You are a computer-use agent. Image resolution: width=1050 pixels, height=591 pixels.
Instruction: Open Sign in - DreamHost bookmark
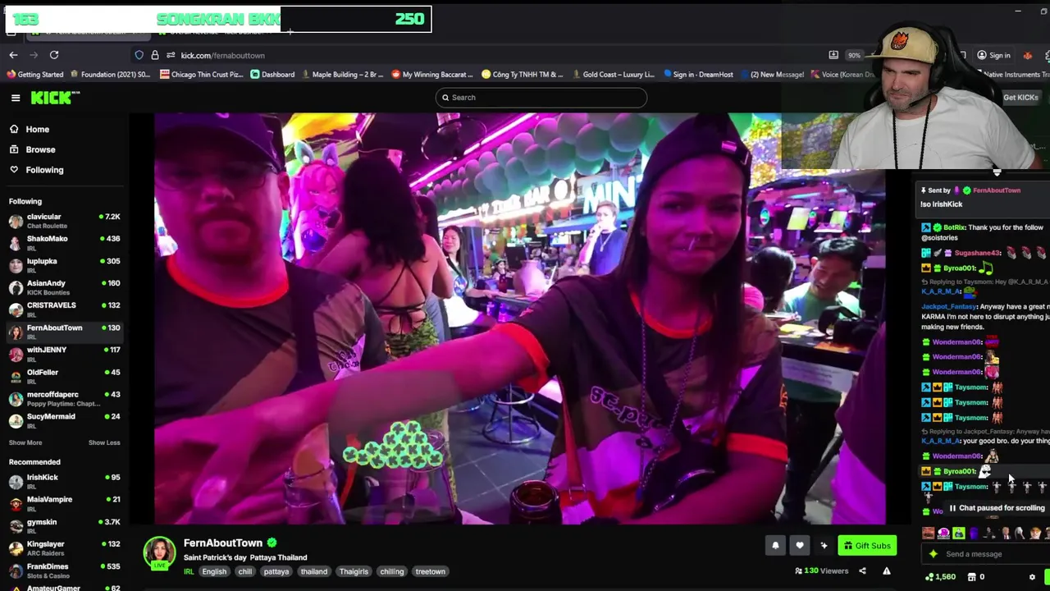click(x=697, y=75)
